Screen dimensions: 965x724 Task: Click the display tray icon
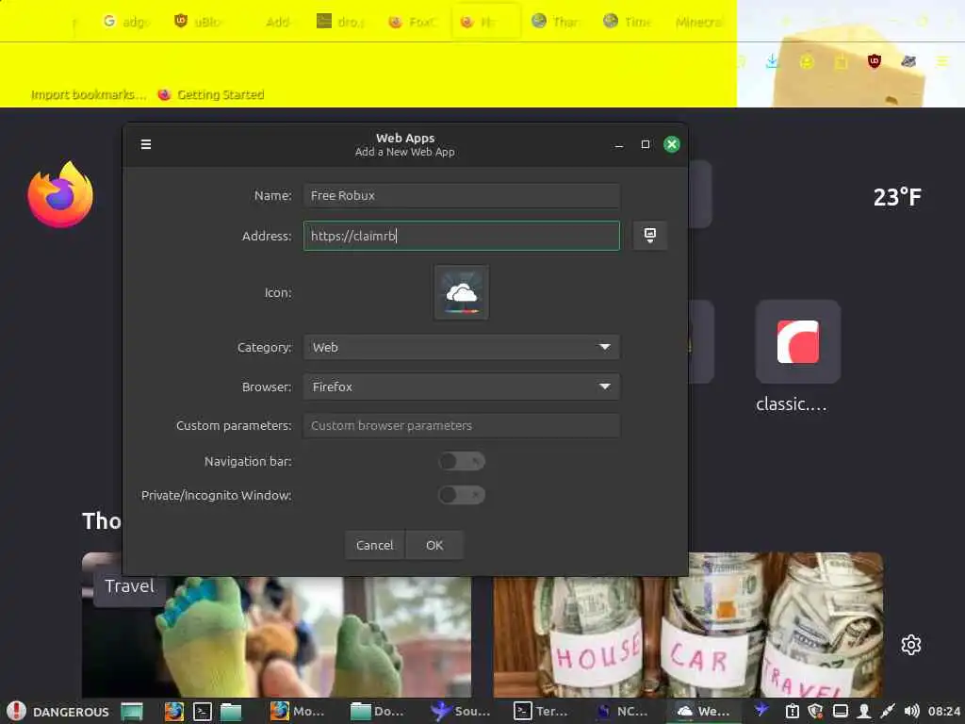coord(840,711)
